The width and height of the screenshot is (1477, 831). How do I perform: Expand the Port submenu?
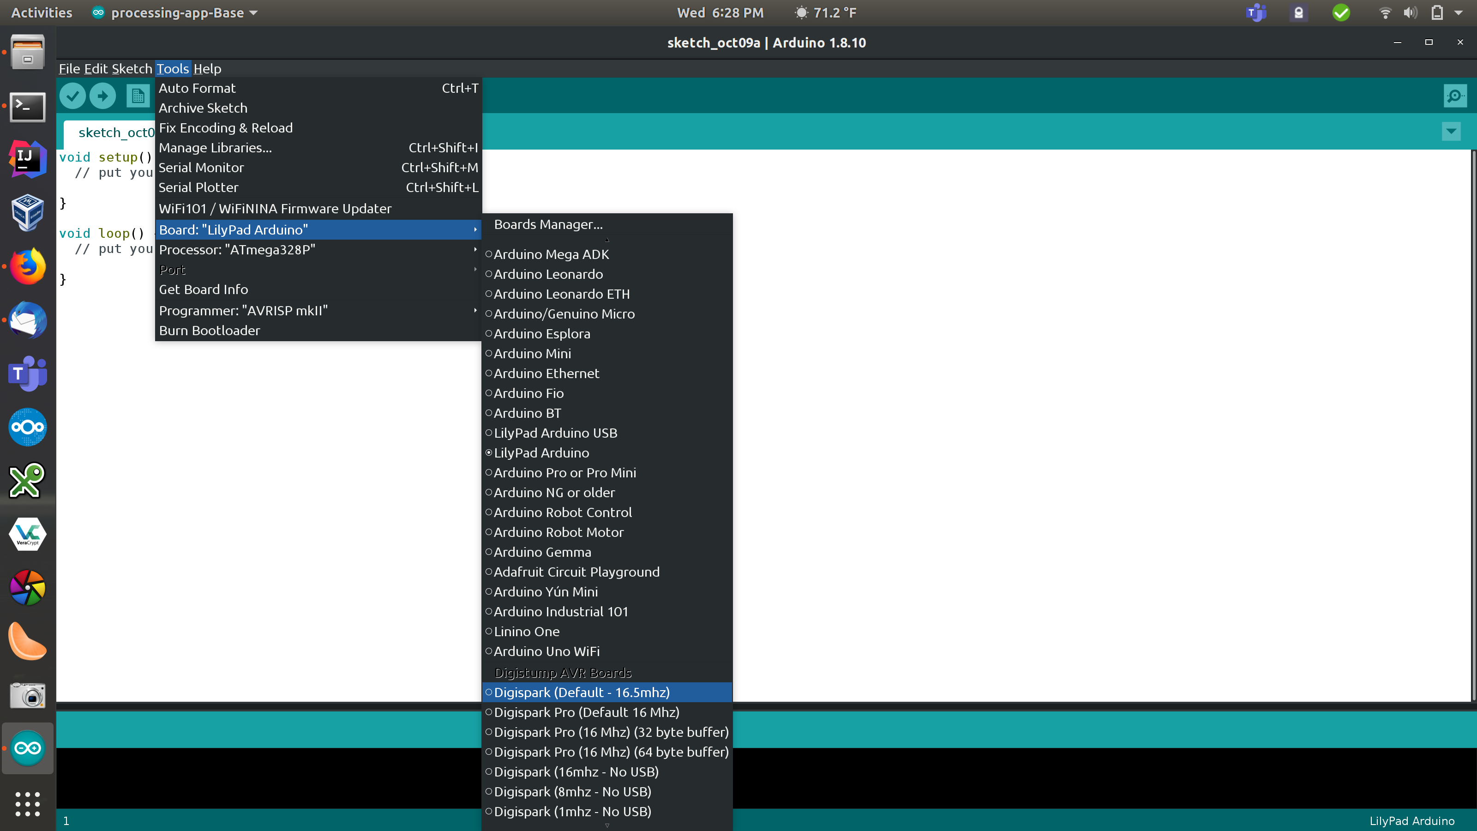pos(318,270)
